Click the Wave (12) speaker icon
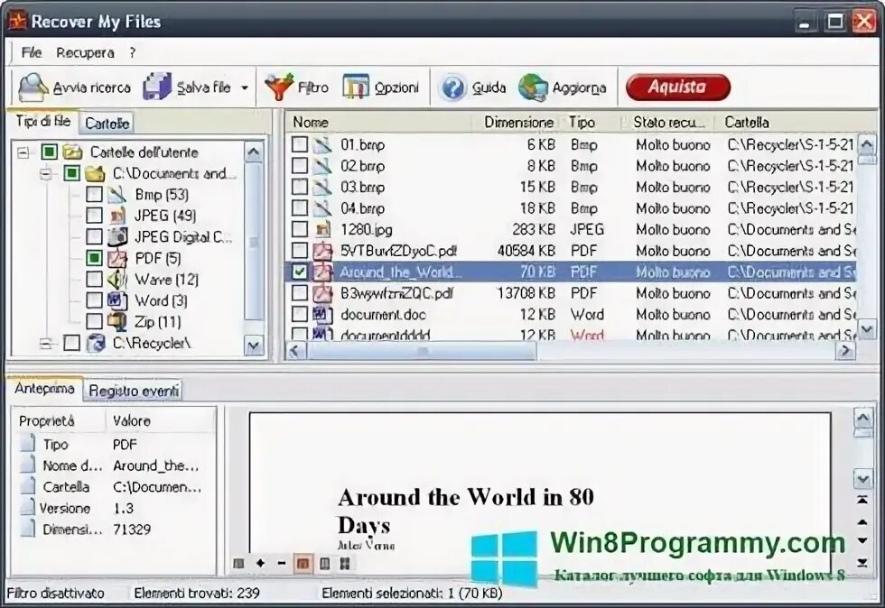This screenshot has height=608, width=885. tap(116, 279)
